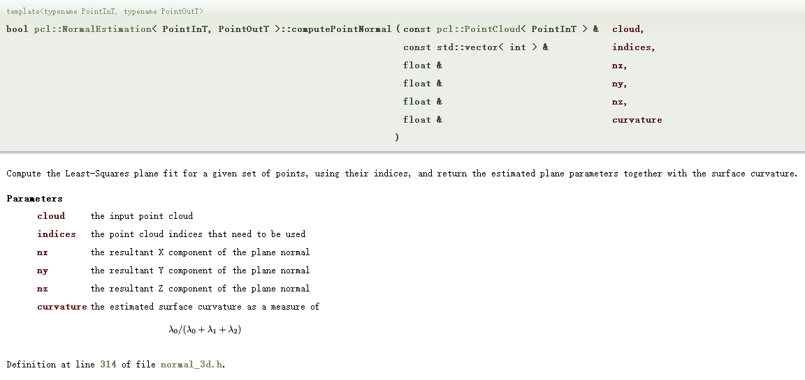The image size is (805, 380).
Task: Go to line 314 definition link
Action: click(108, 365)
